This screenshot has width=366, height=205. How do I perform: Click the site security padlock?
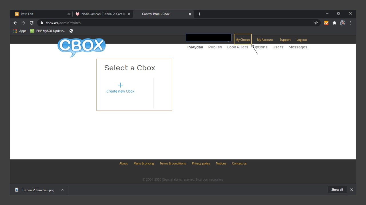pos(41,23)
